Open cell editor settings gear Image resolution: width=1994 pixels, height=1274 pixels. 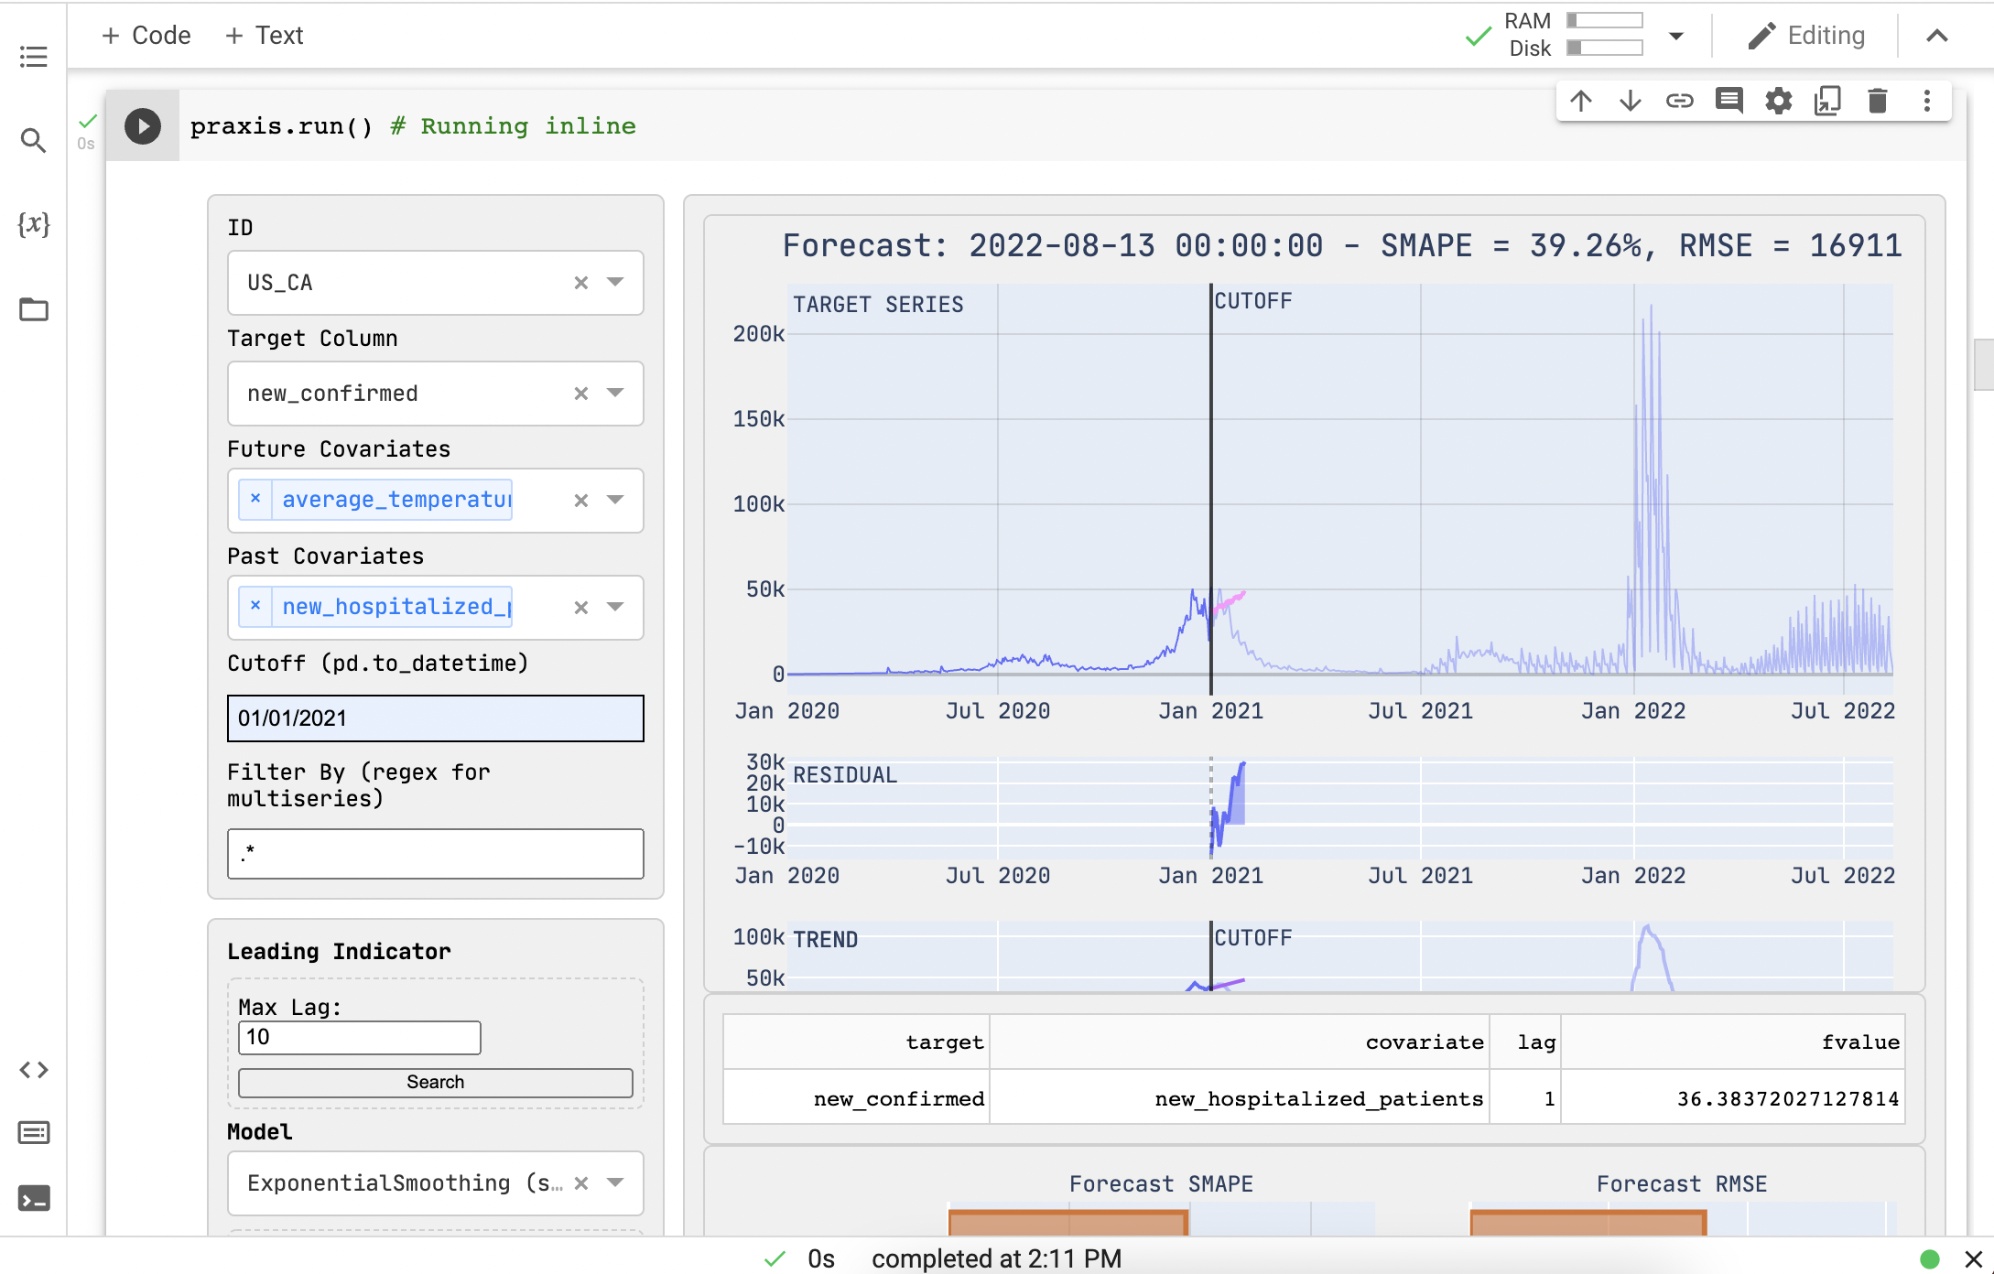[x=1779, y=101]
